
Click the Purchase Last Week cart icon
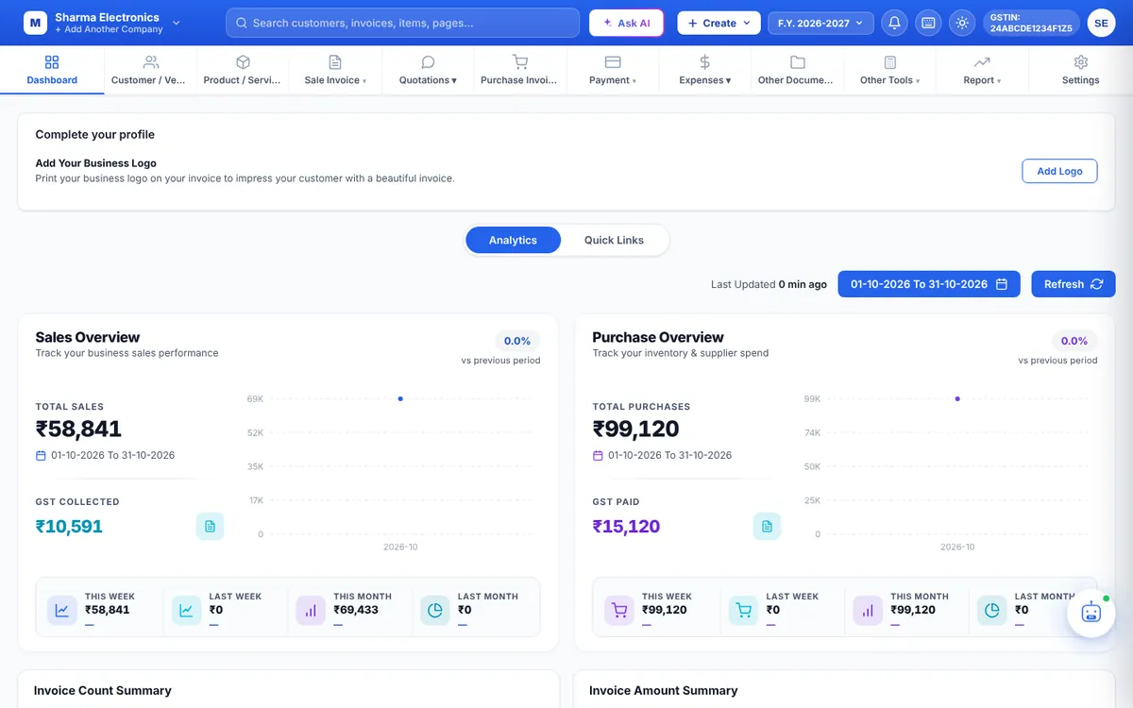tap(743, 610)
